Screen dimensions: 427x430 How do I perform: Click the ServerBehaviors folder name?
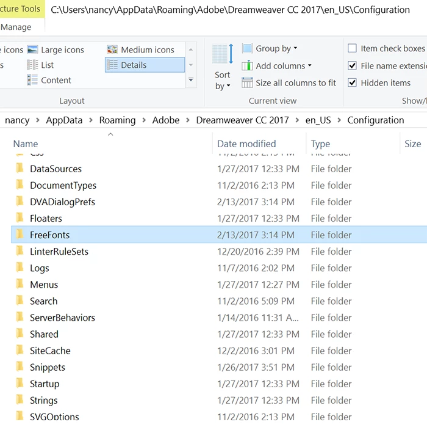tap(62, 318)
